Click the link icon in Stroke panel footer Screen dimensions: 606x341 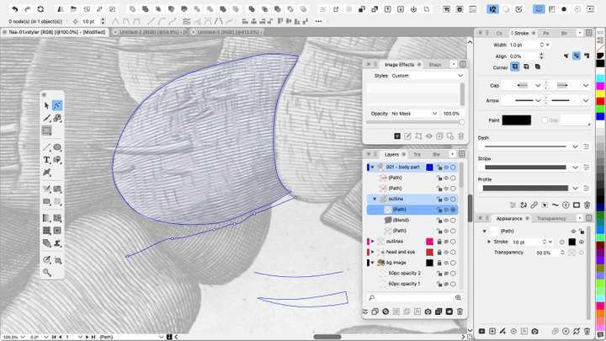pos(534,205)
